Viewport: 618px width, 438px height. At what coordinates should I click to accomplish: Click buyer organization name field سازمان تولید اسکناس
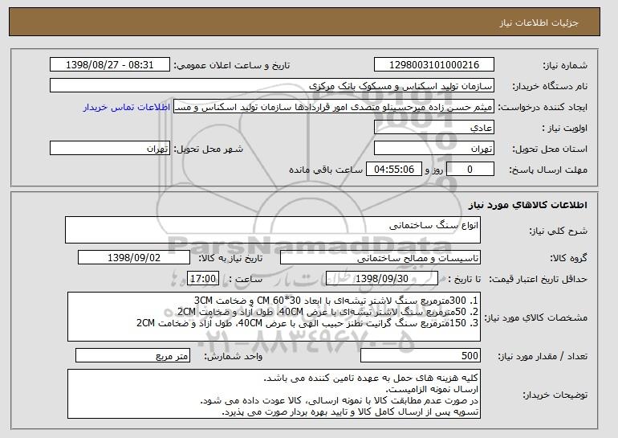click(x=272, y=86)
